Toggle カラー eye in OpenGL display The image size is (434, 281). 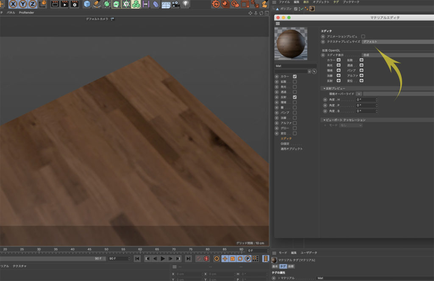(339, 60)
